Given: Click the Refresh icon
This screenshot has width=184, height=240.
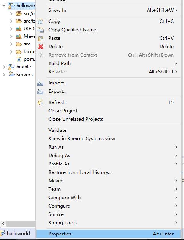Looking at the screenshot, I should pos(40,102).
